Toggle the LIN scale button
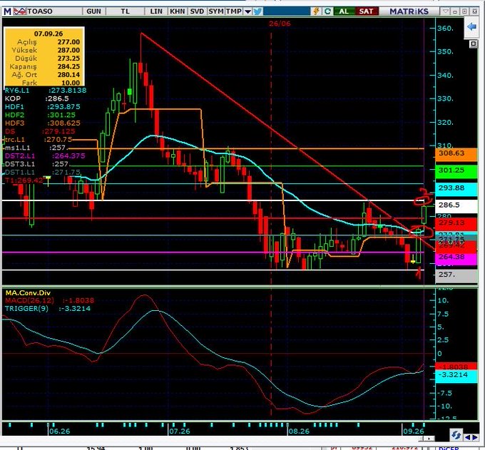 point(156,11)
